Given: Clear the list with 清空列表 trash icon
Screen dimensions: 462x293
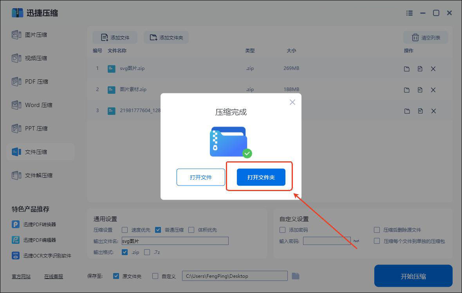Looking at the screenshot, I should pyautogui.click(x=426, y=38).
